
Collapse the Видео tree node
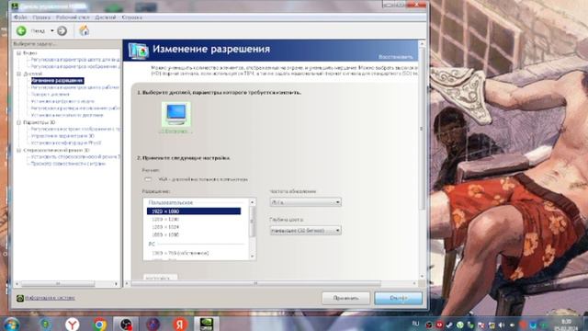18,53
